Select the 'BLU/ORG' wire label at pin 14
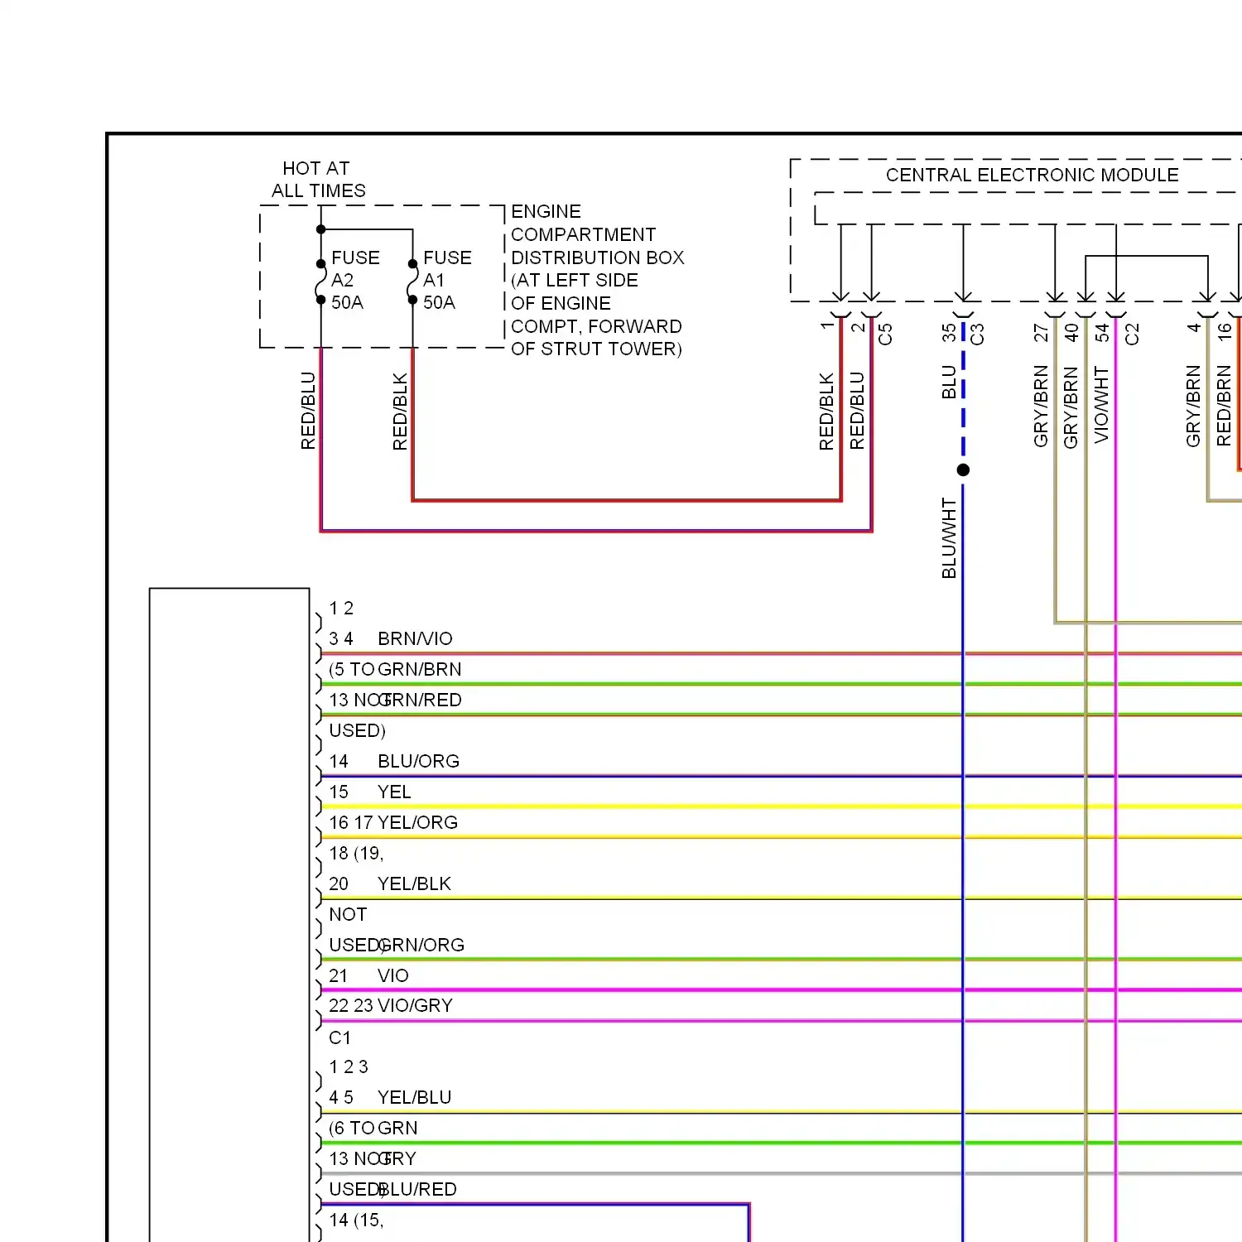Image resolution: width=1242 pixels, height=1242 pixels. click(418, 761)
